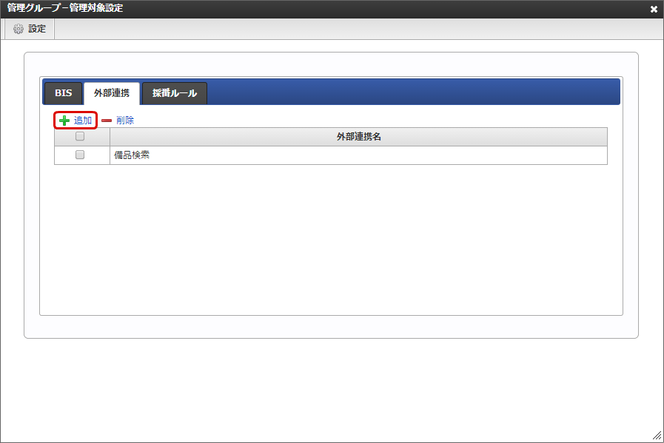Toggle the select-all header checkbox
The image size is (664, 443).
[x=80, y=136]
